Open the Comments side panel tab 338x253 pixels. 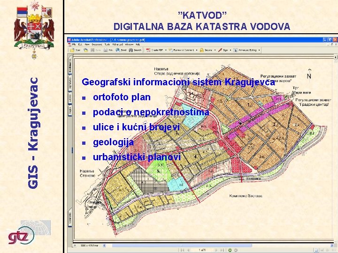(70, 217)
